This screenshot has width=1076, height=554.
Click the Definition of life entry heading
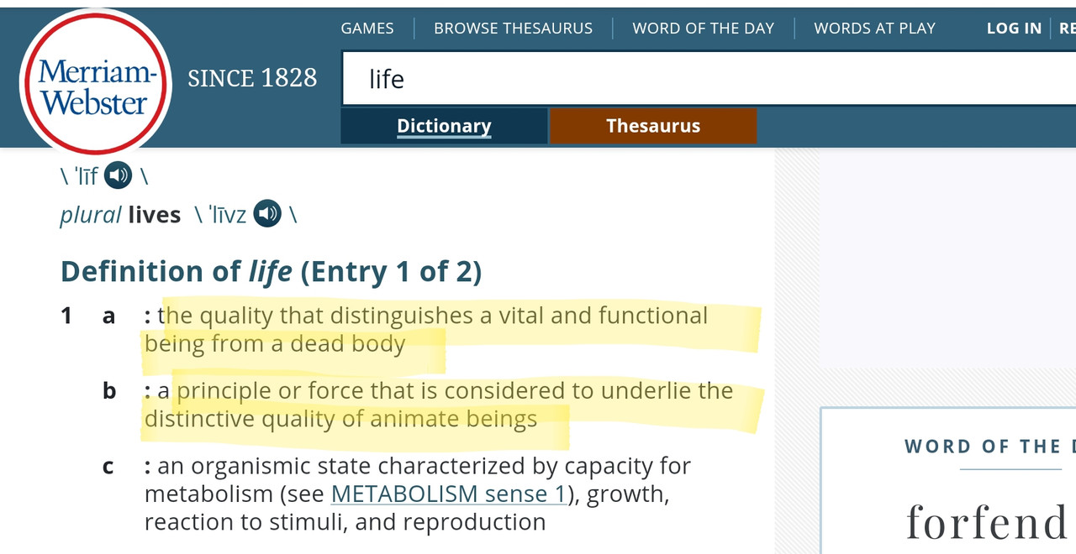coord(271,271)
